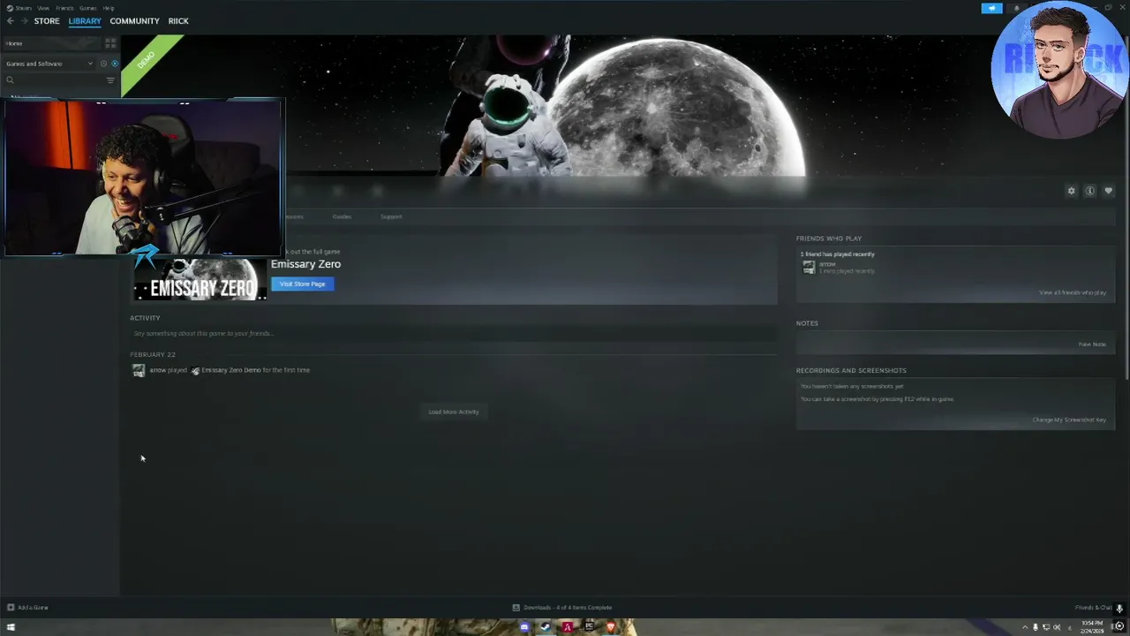Show game info icon

(1090, 191)
